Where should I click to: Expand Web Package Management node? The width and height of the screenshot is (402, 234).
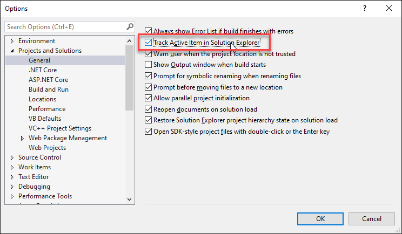23,138
